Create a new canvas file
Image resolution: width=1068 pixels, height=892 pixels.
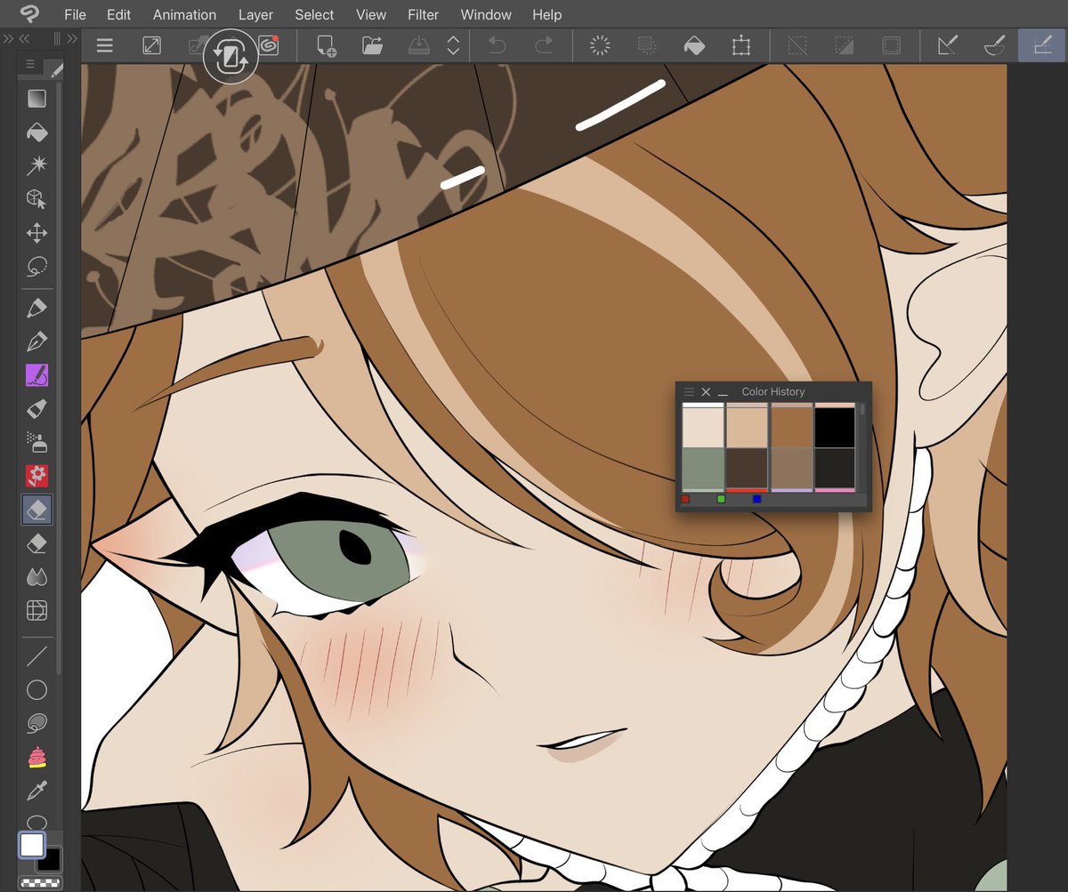tap(326, 46)
